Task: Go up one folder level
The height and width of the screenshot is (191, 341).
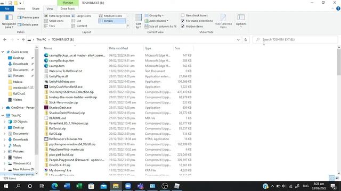Action: [23, 40]
